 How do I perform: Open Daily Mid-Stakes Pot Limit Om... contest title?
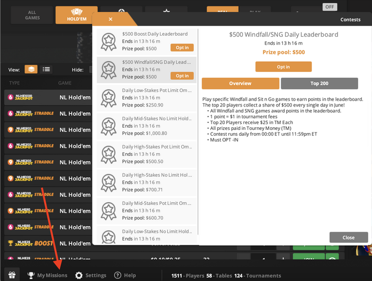click(x=157, y=203)
